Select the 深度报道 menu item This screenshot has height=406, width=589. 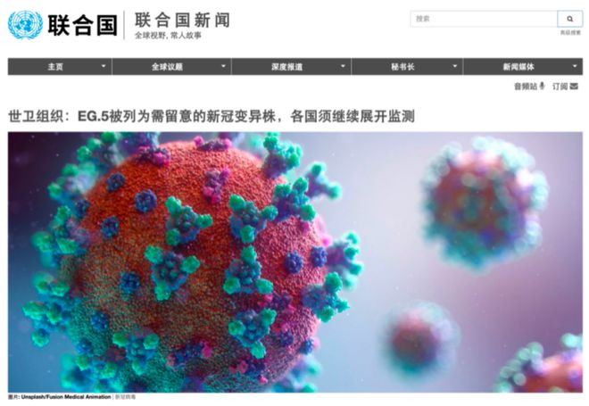(287, 67)
